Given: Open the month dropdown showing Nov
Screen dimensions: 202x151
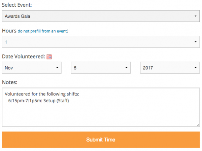Looking at the screenshot, I should coord(32,68).
